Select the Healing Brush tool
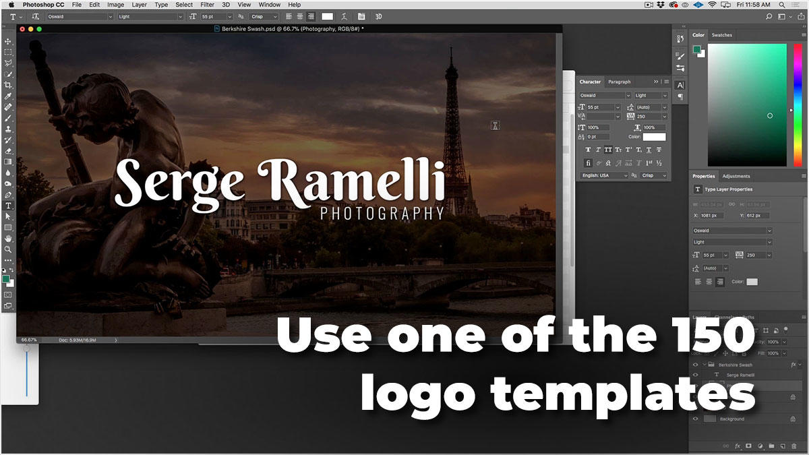The height and width of the screenshot is (455, 809). tap(8, 107)
